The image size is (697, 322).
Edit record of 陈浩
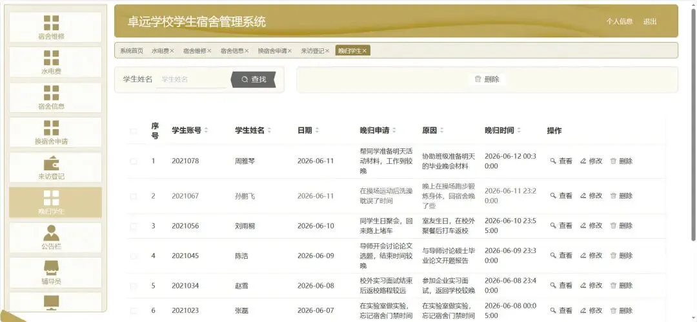tap(591, 256)
